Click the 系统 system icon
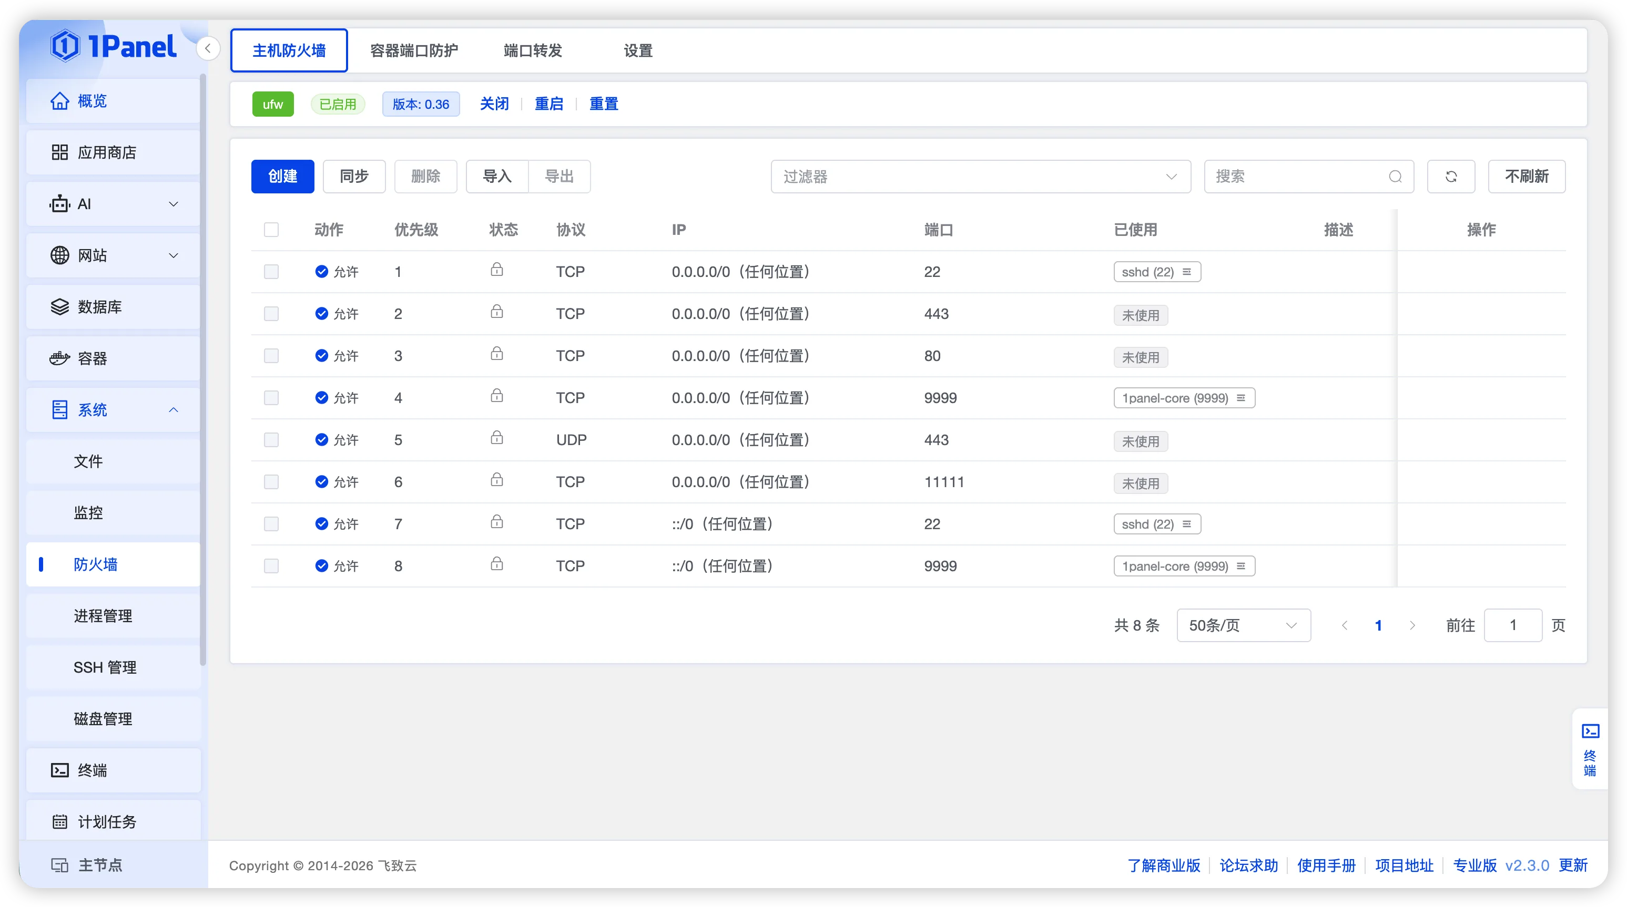Image resolution: width=1627 pixels, height=907 pixels. coord(59,410)
